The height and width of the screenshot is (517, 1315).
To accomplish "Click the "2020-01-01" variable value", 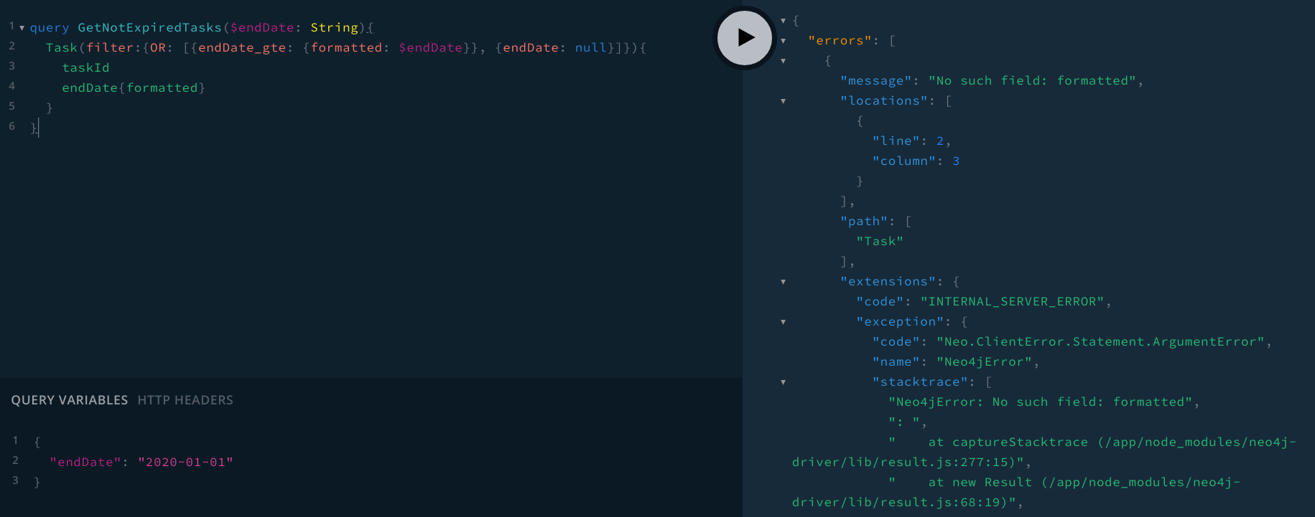I will coord(185,462).
